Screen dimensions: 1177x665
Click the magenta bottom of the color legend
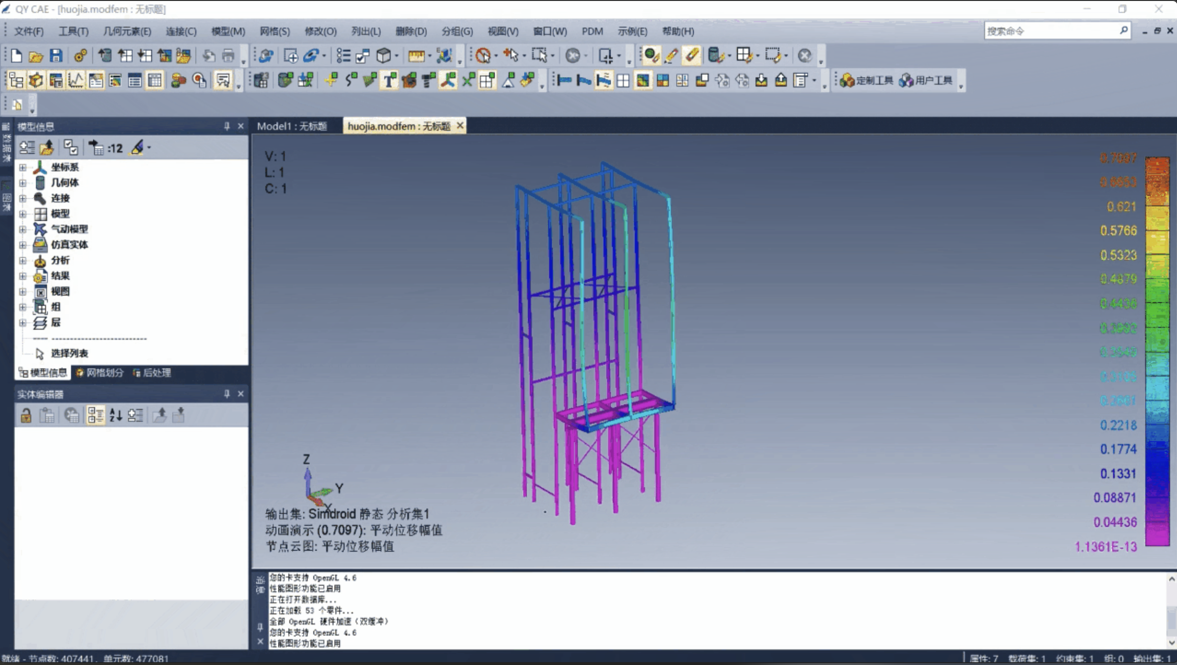[x=1157, y=535]
